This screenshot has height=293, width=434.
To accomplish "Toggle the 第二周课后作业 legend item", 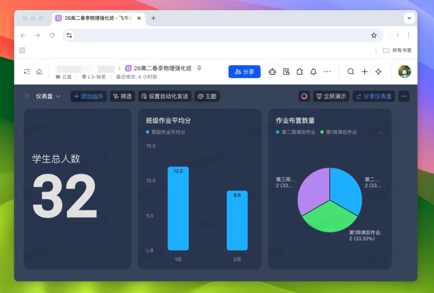I will pos(296,132).
